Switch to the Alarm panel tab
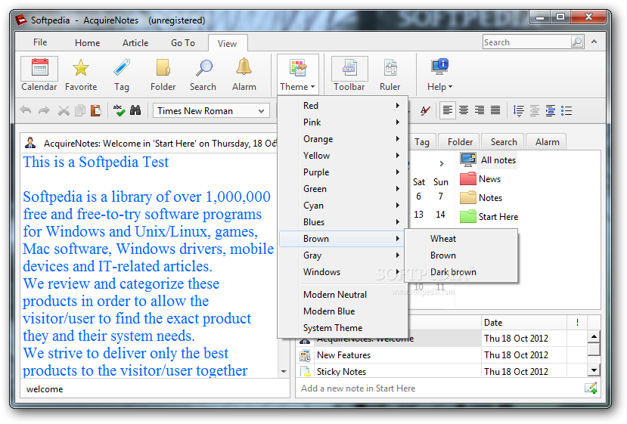The width and height of the screenshot is (627, 424). pos(547,142)
